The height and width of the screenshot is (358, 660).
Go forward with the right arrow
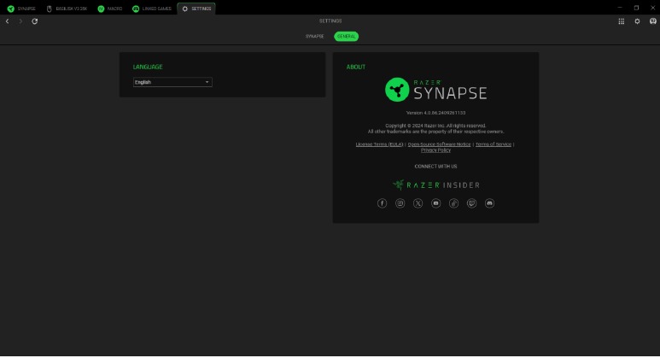tap(20, 21)
